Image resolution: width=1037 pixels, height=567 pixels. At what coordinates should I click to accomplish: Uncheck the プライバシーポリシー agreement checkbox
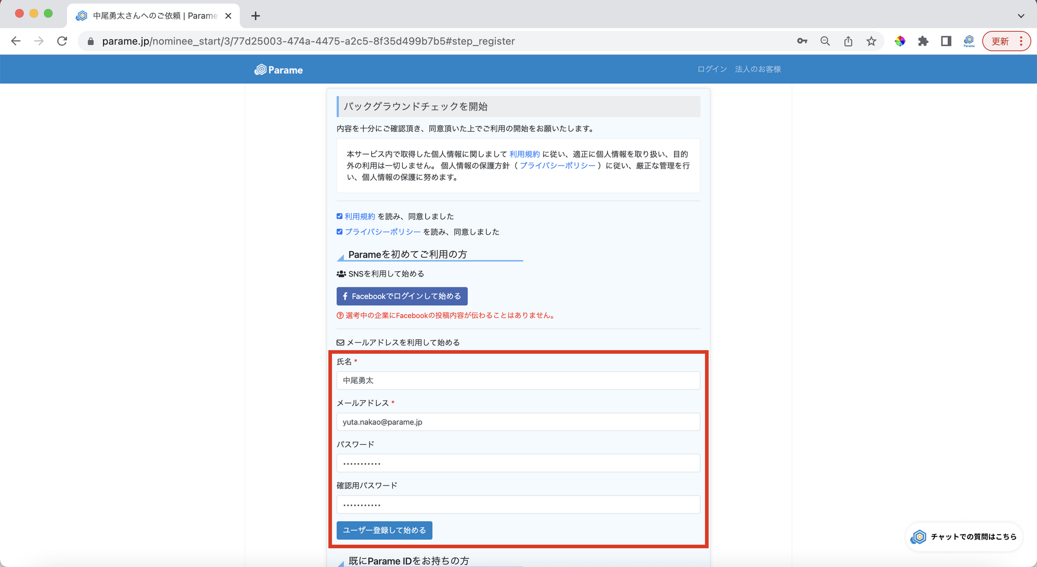click(x=340, y=232)
